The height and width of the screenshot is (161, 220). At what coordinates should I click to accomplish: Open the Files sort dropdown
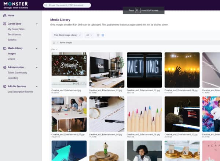point(54,49)
